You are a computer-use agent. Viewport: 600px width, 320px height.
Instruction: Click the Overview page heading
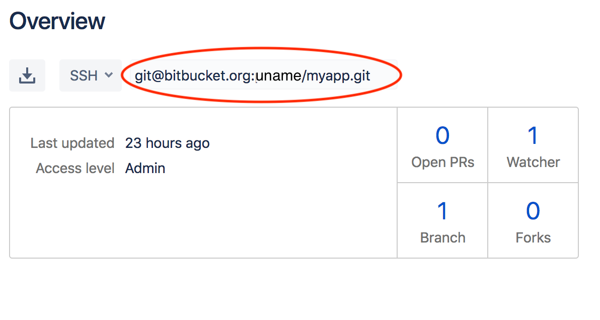pos(57,20)
